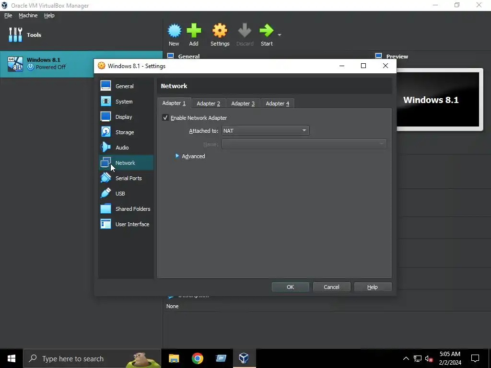Open Windows Start menu icon
The height and width of the screenshot is (368, 491).
[x=12, y=358]
